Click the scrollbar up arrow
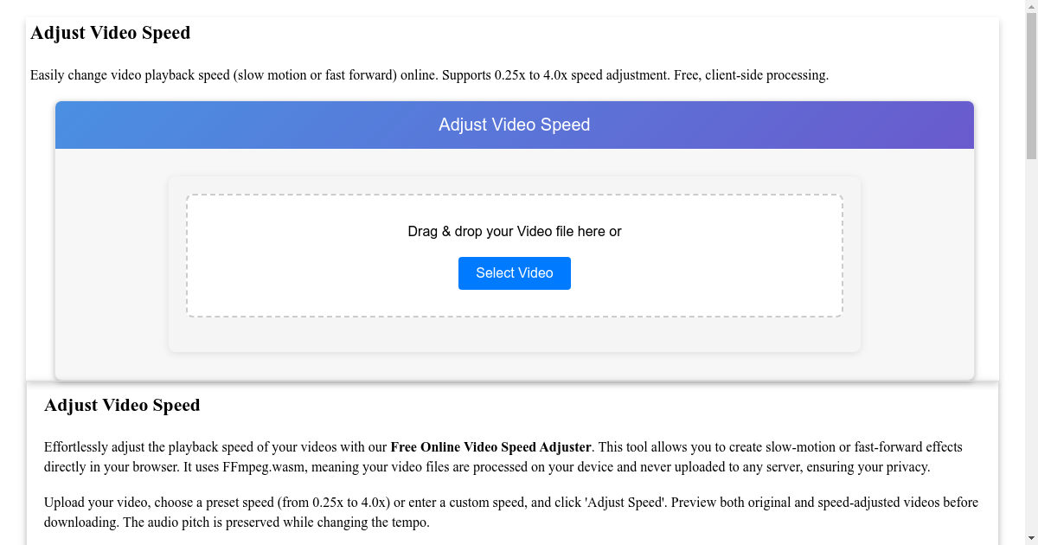 click(1031, 7)
